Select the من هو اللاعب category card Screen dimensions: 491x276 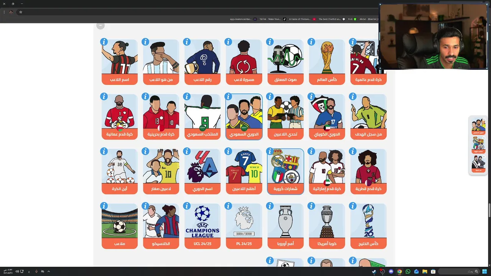coord(161,62)
